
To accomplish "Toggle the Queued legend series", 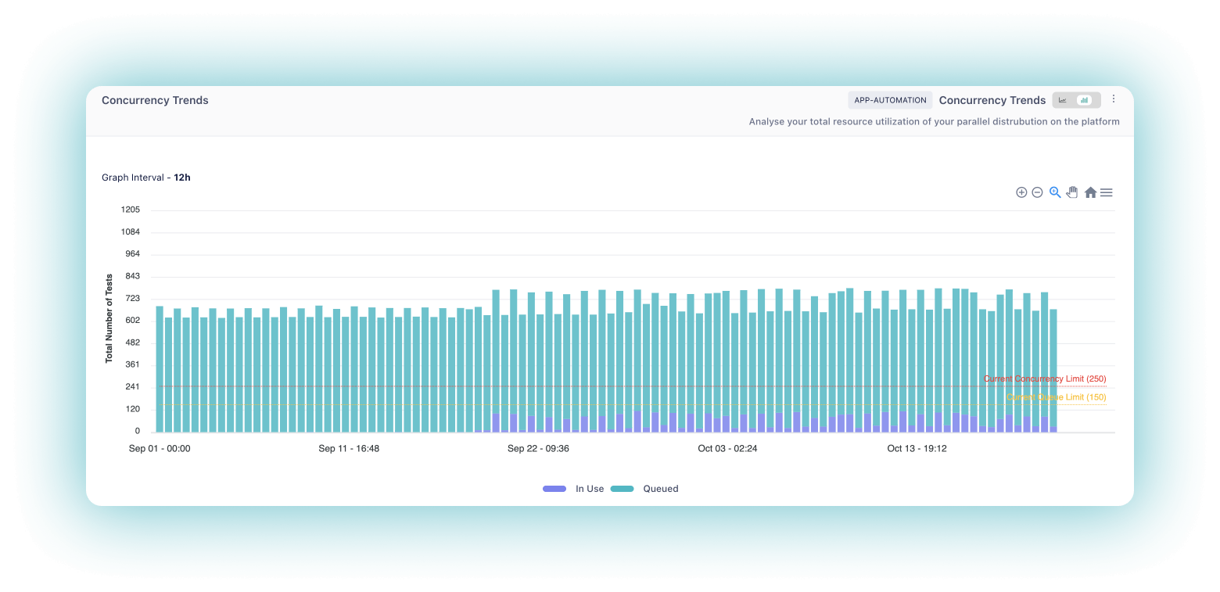I will click(660, 488).
